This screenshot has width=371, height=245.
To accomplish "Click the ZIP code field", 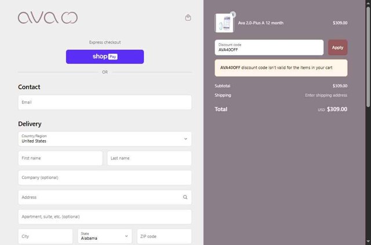I will pos(164,236).
